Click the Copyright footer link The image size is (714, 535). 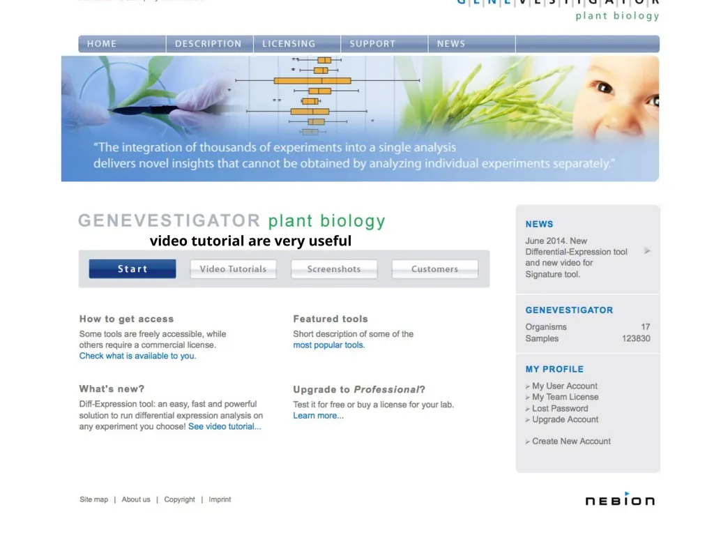point(179,499)
